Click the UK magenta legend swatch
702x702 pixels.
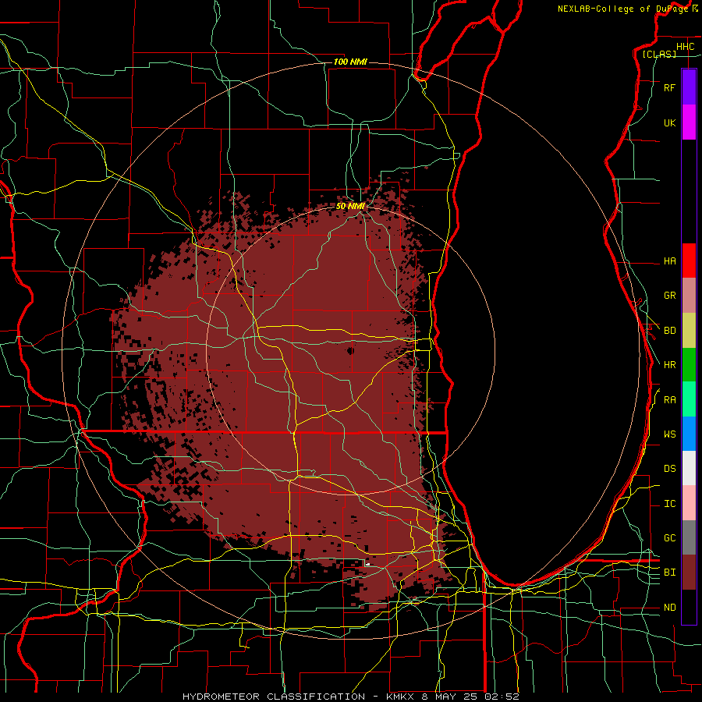point(689,122)
